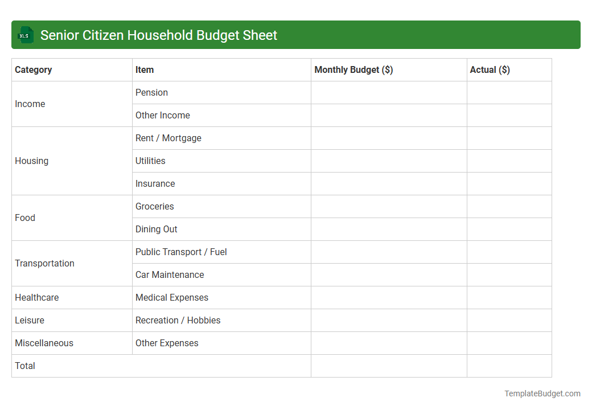592x410 pixels.
Task: Click the Income category label
Action: point(30,104)
